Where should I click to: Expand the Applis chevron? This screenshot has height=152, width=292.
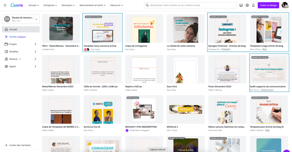pos(35,66)
